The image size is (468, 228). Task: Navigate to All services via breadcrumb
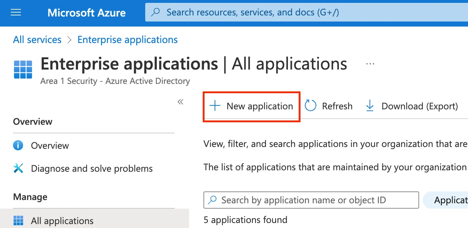coord(37,39)
